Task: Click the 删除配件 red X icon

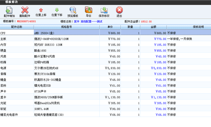Action: point(25,10)
